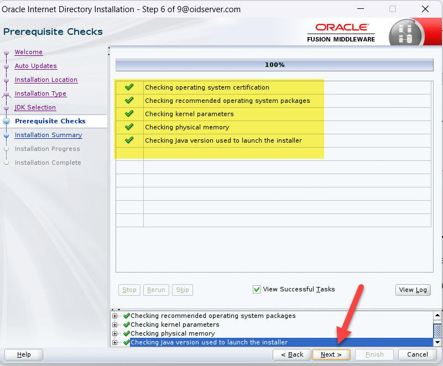Screen dimensions: 443x366
Task: Click the green checkmark for kernel parameters
Action: click(129, 114)
